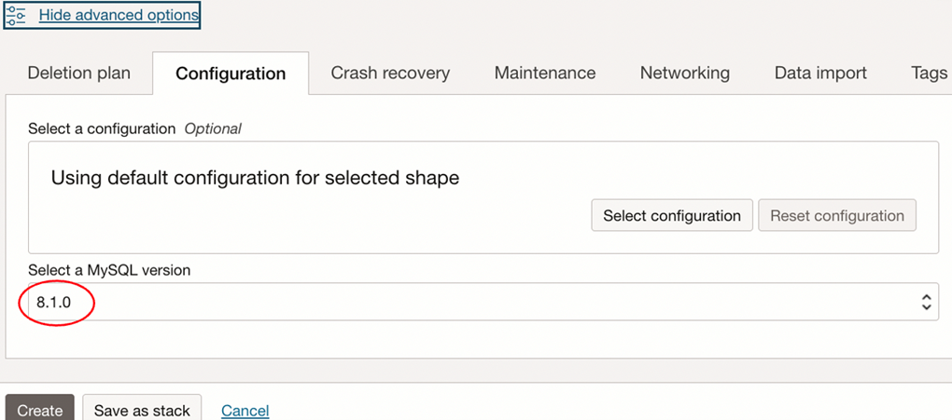Go to the Maintenance tab
This screenshot has width=952, height=420.
[x=545, y=73]
